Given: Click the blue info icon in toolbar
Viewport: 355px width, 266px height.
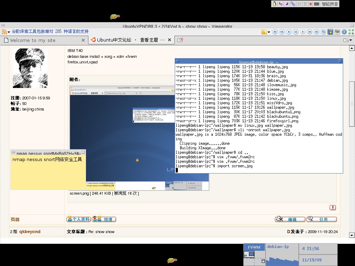Looking at the screenshot, I should [344, 32].
